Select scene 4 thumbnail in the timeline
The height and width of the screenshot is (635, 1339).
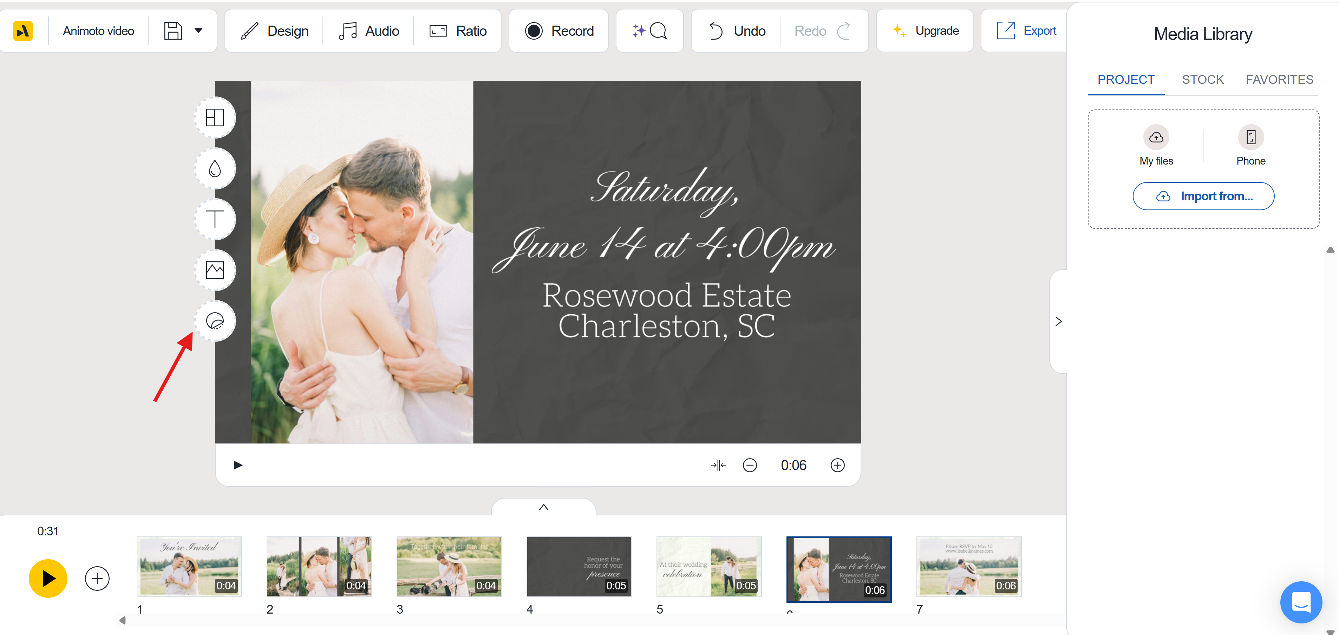point(579,567)
